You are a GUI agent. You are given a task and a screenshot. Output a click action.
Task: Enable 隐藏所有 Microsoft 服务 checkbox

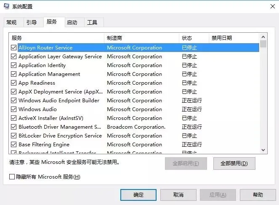[12, 176]
